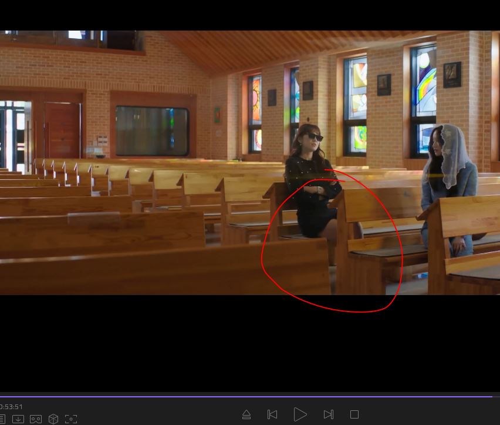Toggle the 3D cube icon
Image resolution: width=500 pixels, height=425 pixels.
tap(53, 419)
